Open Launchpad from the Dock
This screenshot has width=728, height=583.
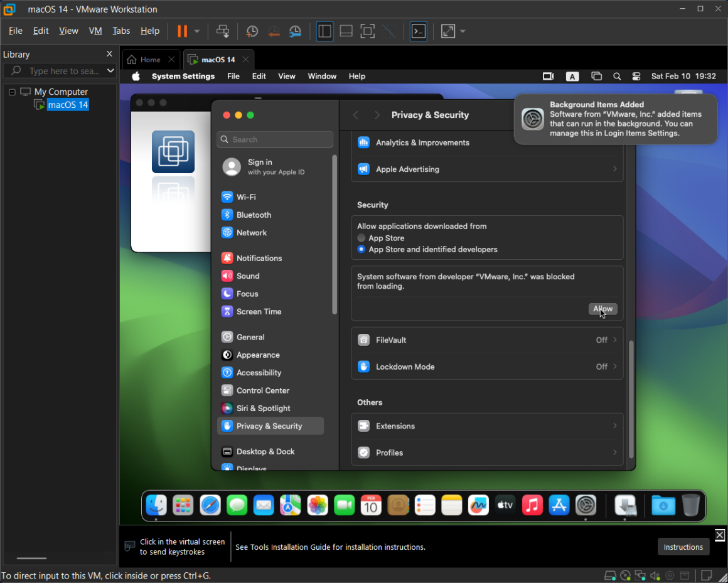pyautogui.click(x=183, y=505)
